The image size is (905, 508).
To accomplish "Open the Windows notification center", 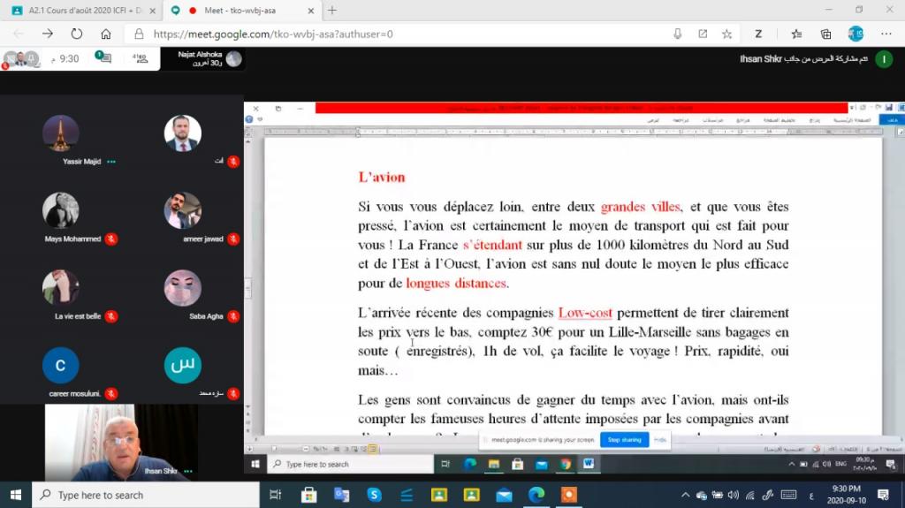I will [x=882, y=495].
